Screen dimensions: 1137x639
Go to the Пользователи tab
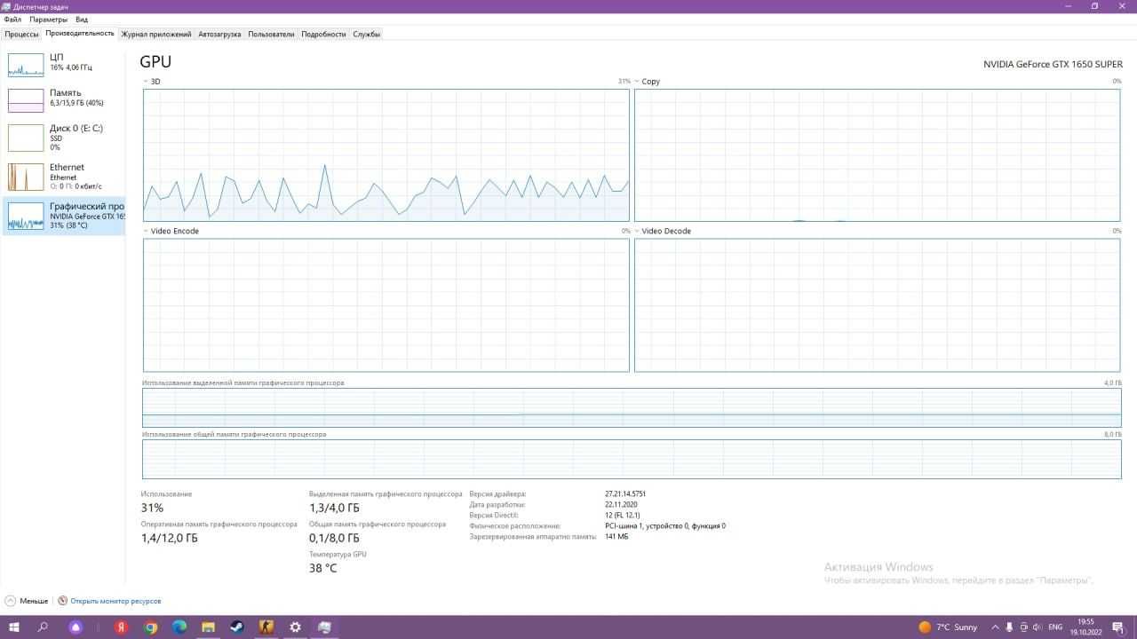(x=271, y=34)
